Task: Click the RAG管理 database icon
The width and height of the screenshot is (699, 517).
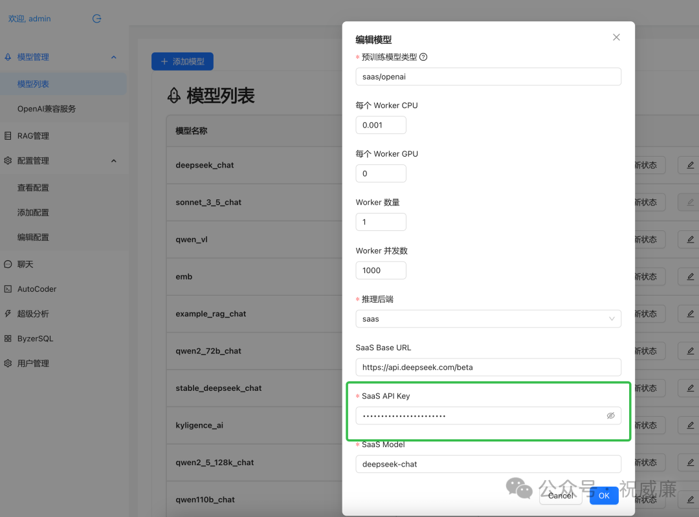Action: 8,136
